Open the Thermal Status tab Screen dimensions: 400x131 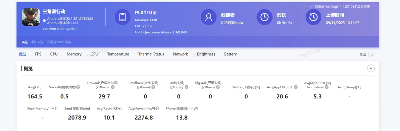pos(151,54)
